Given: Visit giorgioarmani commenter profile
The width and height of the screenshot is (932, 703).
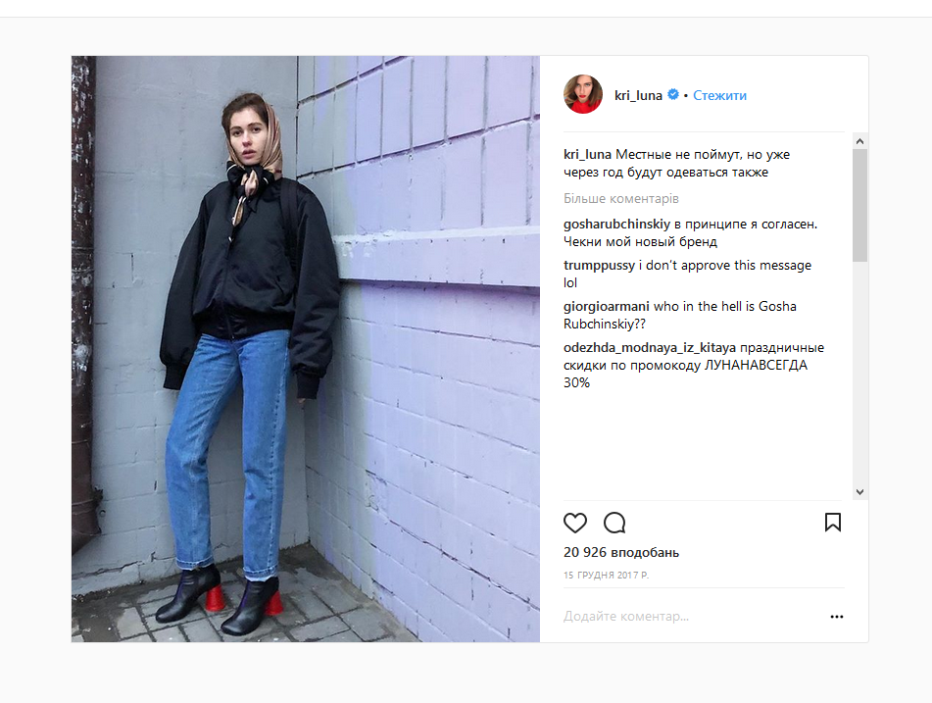Looking at the screenshot, I should [607, 306].
